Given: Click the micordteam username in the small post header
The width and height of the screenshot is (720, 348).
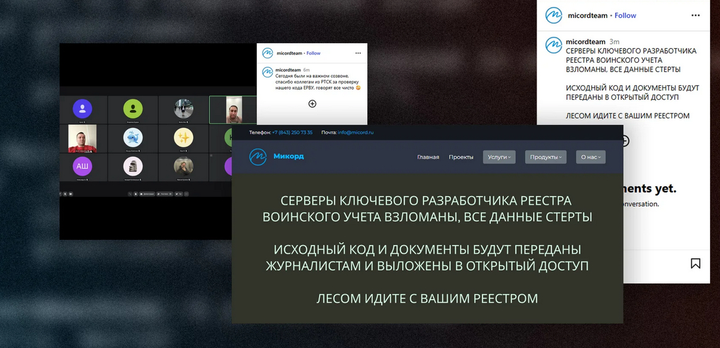Looking at the screenshot, I should (x=289, y=53).
